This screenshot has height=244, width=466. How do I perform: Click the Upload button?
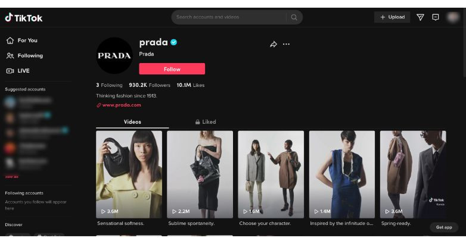[392, 17]
